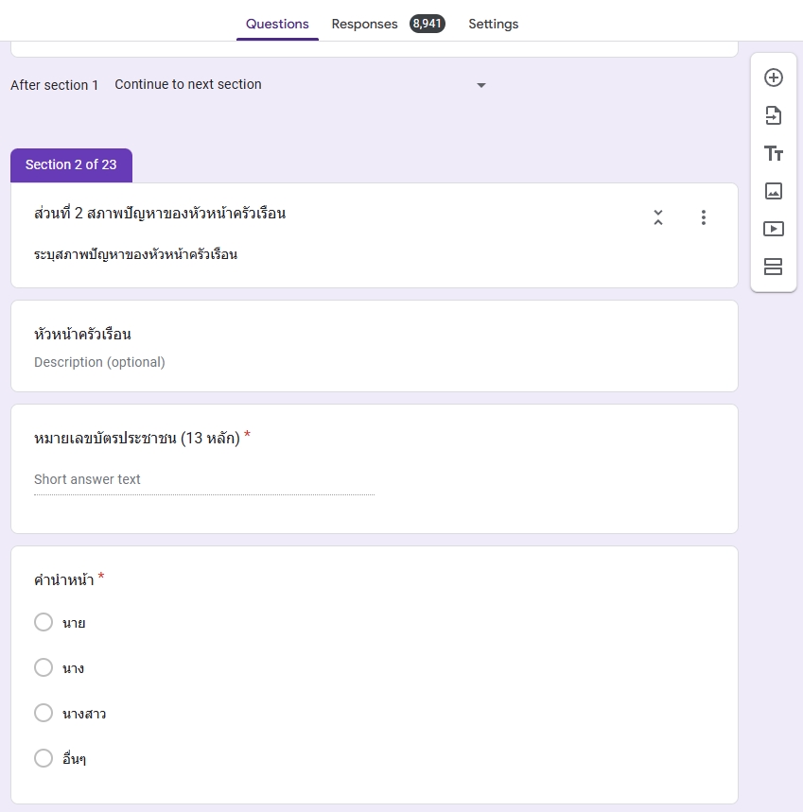
Task: Open the Settings tab
Action: 493,24
